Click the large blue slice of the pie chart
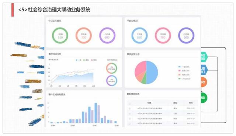The width and height of the screenshot is (236, 136). pyautogui.click(x=152, y=73)
